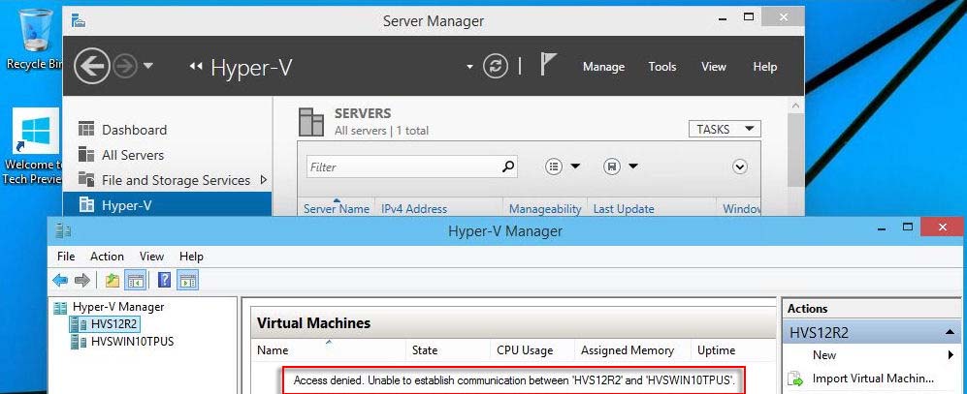This screenshot has width=967, height=394.
Task: Open Welcome to Tech Preview desktop shortcut
Action: tap(31, 148)
